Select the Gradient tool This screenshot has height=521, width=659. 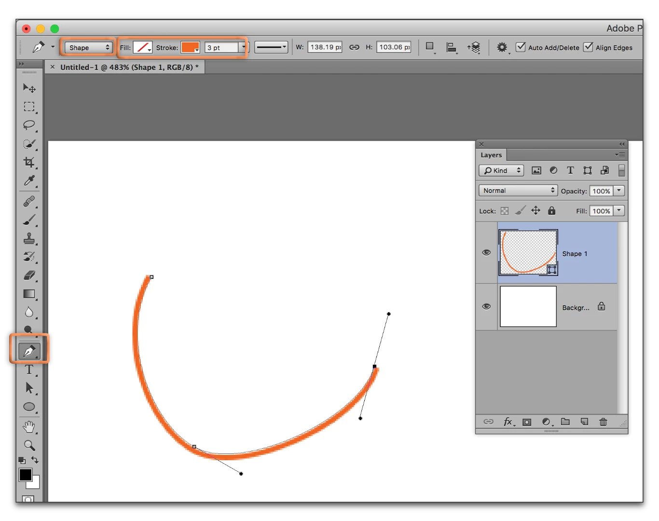pyautogui.click(x=29, y=294)
